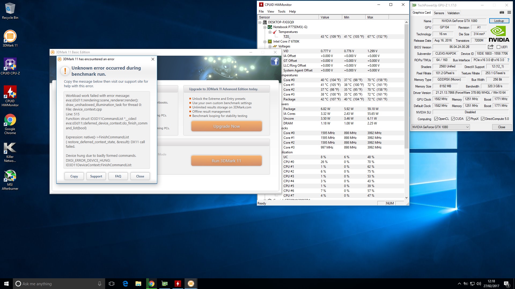Close the 3DMark 11 error dialog with X

(x=153, y=59)
